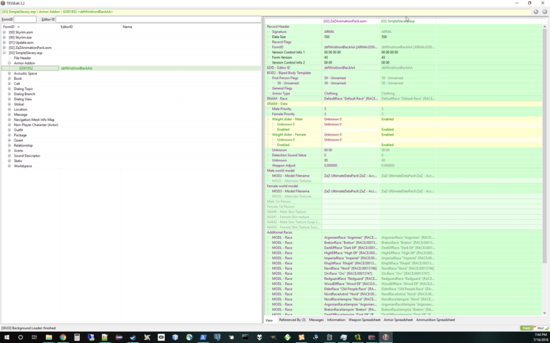This screenshot has height=343, width=550.
Task: Select the File Header tree item
Action: tap(23, 58)
